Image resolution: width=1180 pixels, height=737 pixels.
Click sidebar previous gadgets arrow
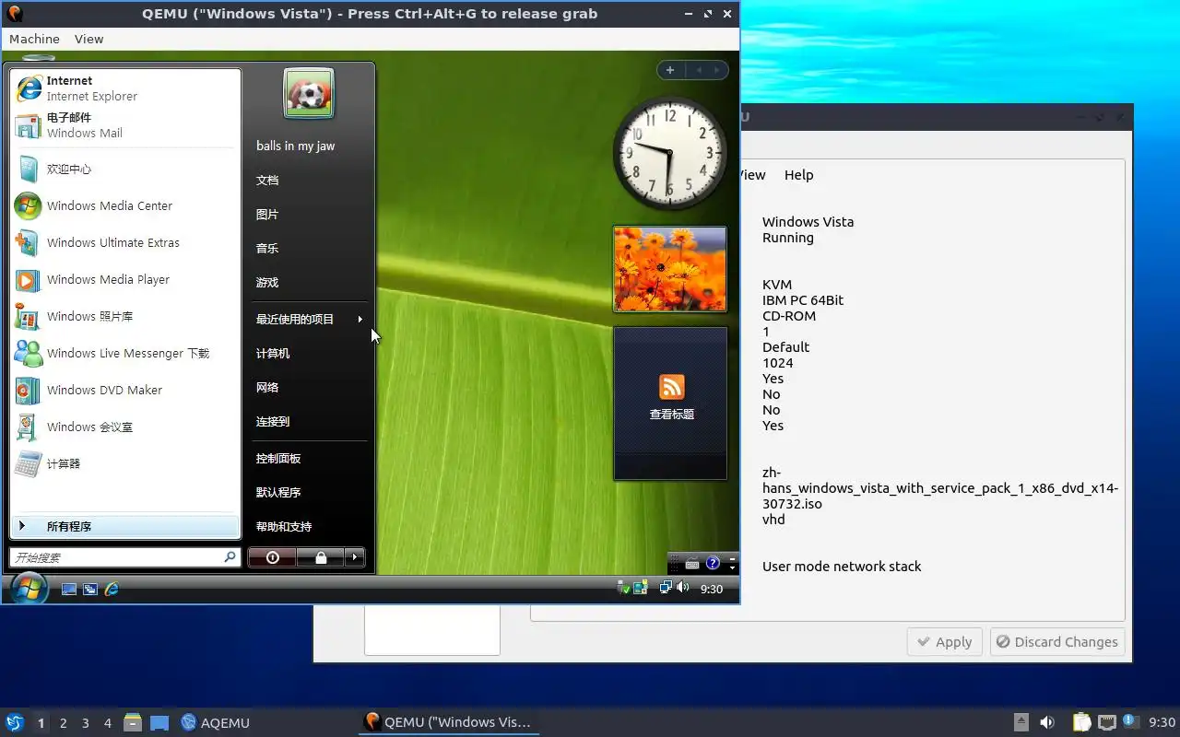tap(698, 70)
